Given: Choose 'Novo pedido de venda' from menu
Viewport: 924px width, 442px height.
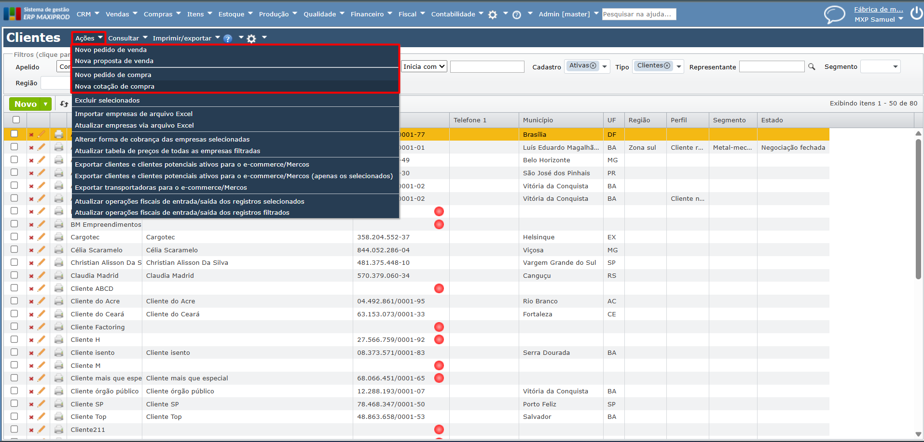Looking at the screenshot, I should tap(110, 50).
